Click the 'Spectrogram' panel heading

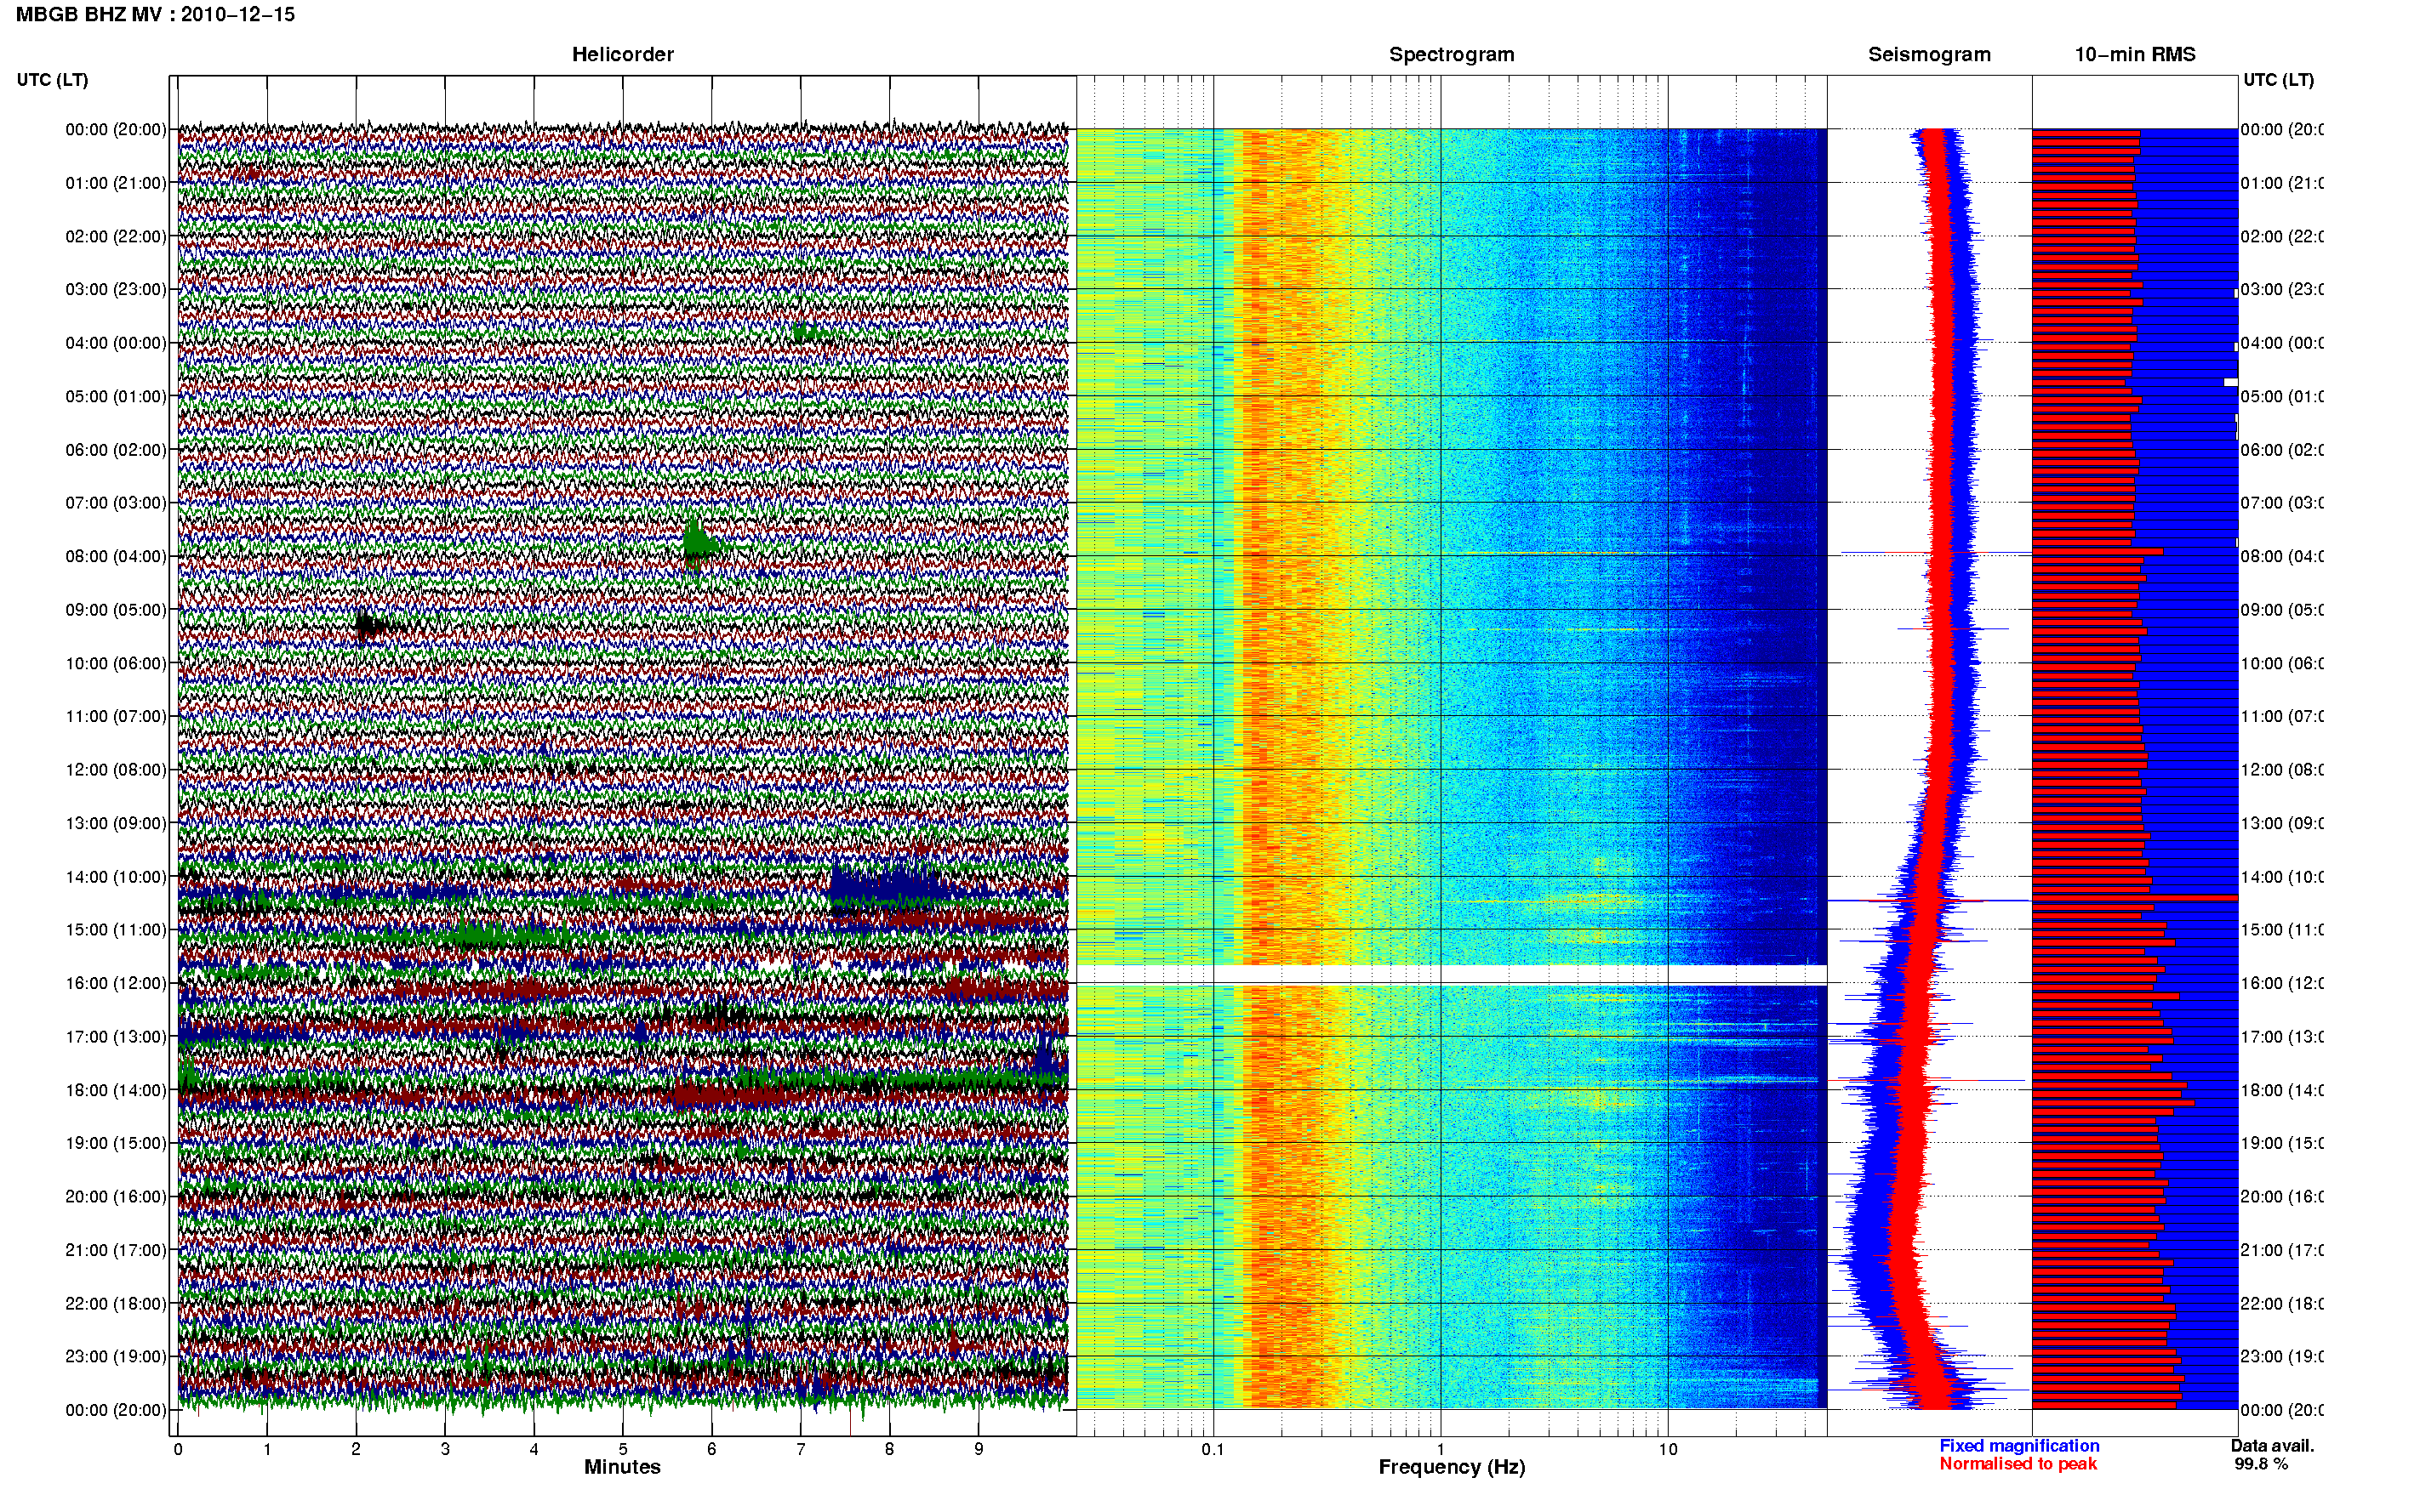pos(1451,55)
